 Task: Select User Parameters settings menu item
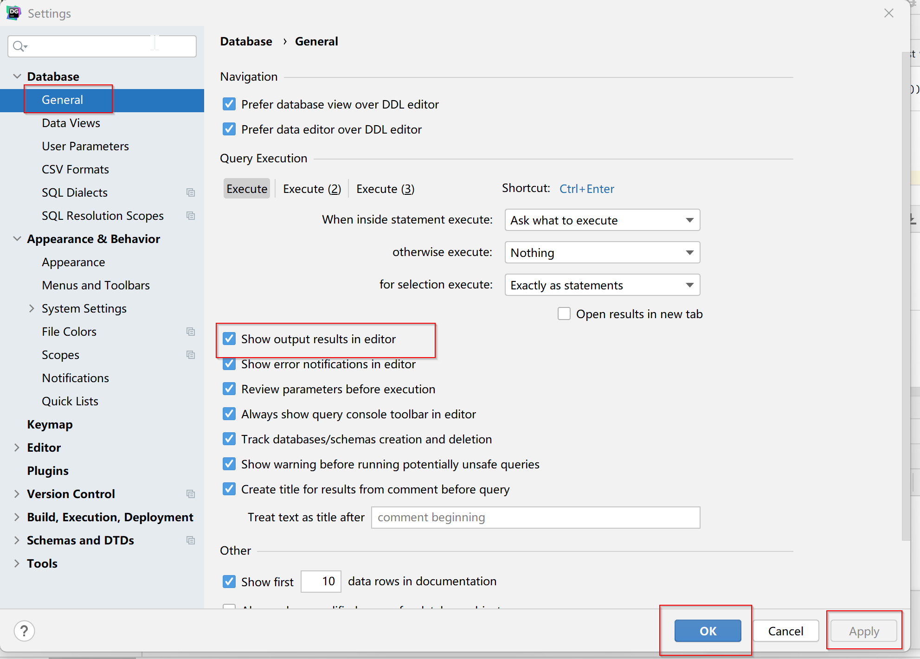point(85,146)
